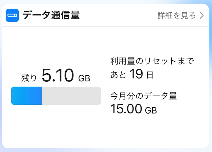The width and height of the screenshot is (212, 152).
Task: Click the gray unfilled portion of usage bar
Action: 71,96
